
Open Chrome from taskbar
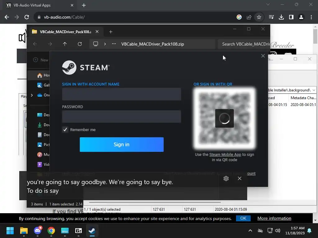[x=51, y=231]
